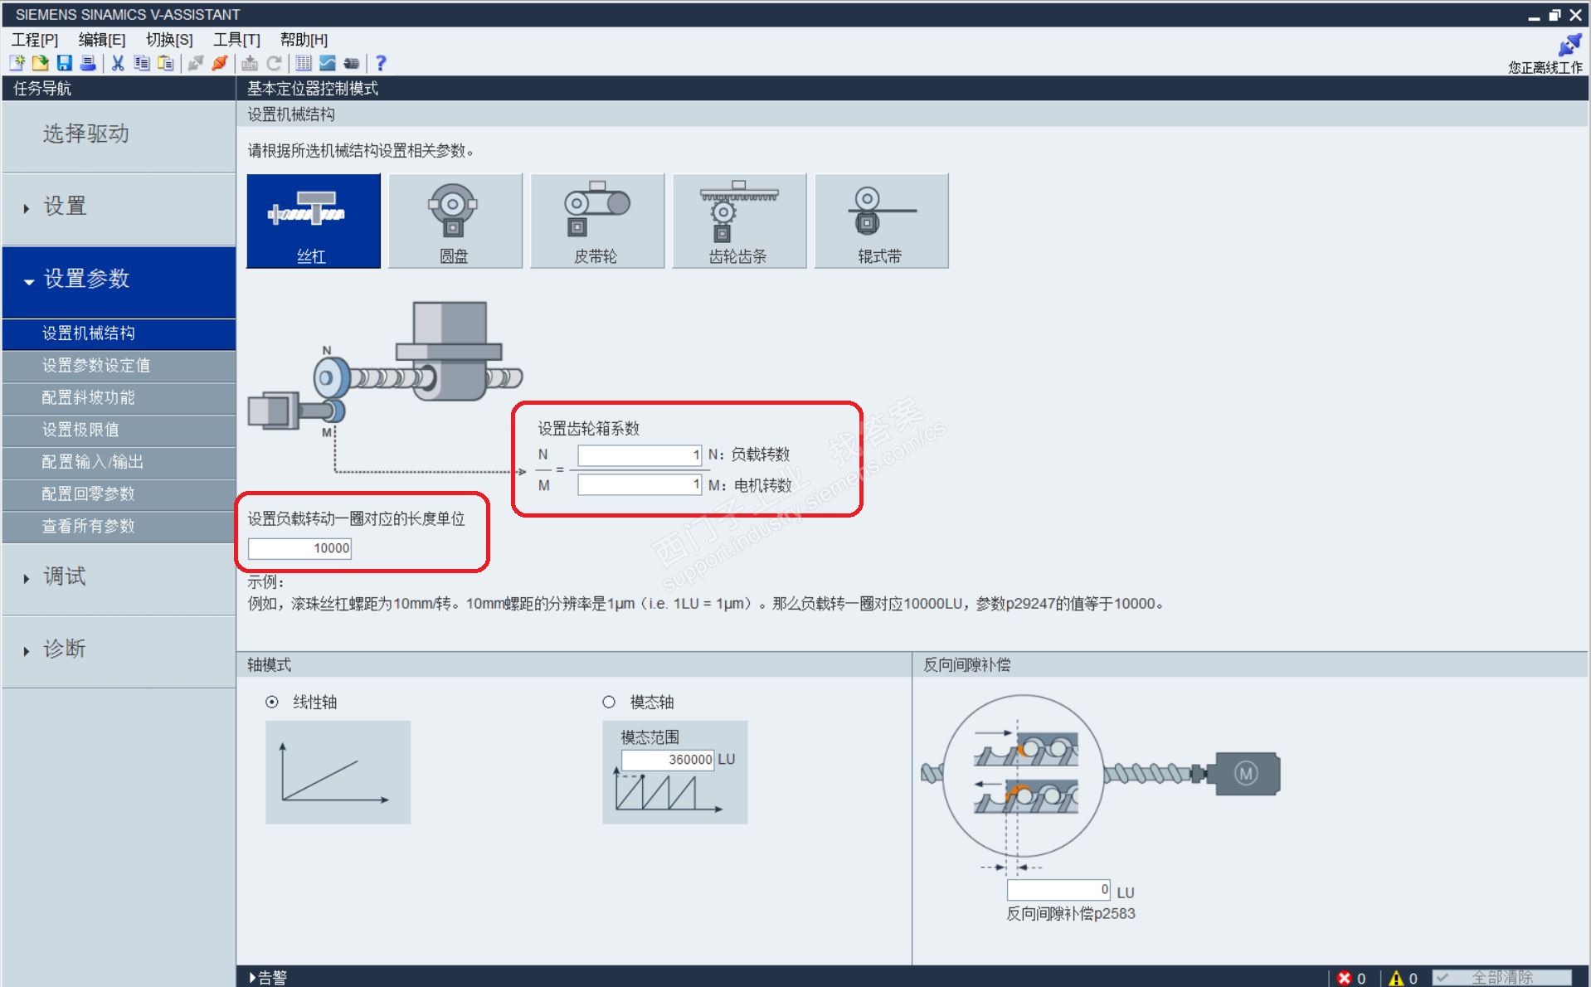
Task: Click the offline connection status icon
Action: pyautogui.click(x=1569, y=45)
